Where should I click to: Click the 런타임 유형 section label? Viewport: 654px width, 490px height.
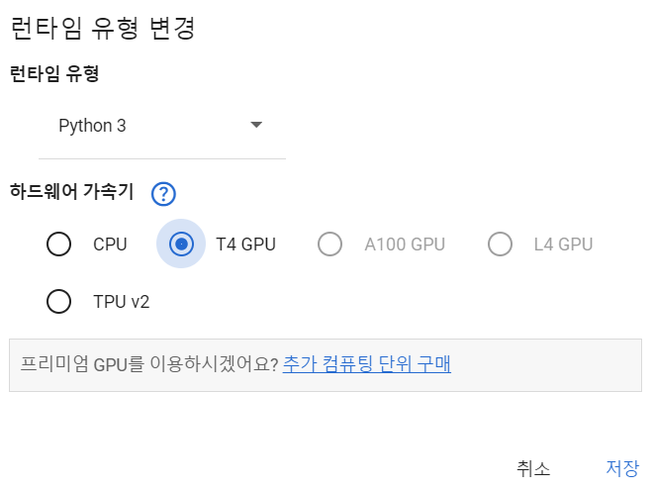pos(54,75)
